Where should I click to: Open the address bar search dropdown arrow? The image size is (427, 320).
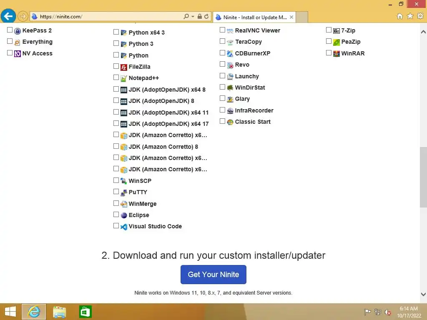(193, 17)
